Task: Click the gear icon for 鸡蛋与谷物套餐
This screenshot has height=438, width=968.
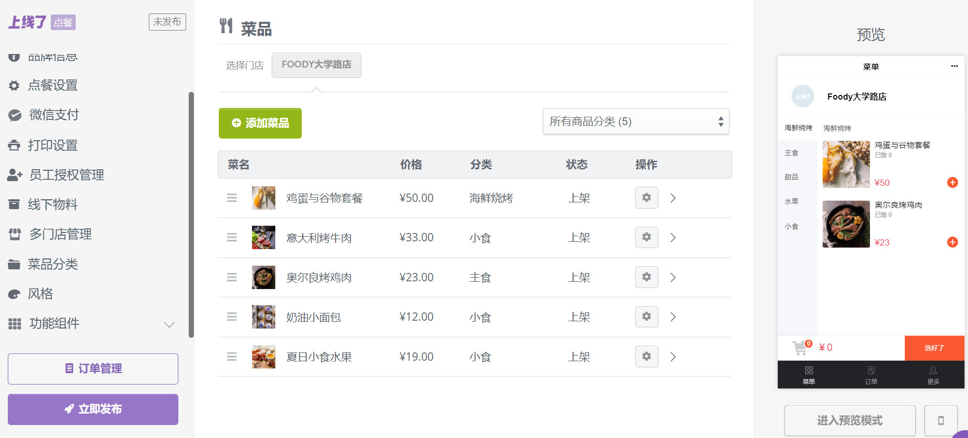Action: click(647, 198)
